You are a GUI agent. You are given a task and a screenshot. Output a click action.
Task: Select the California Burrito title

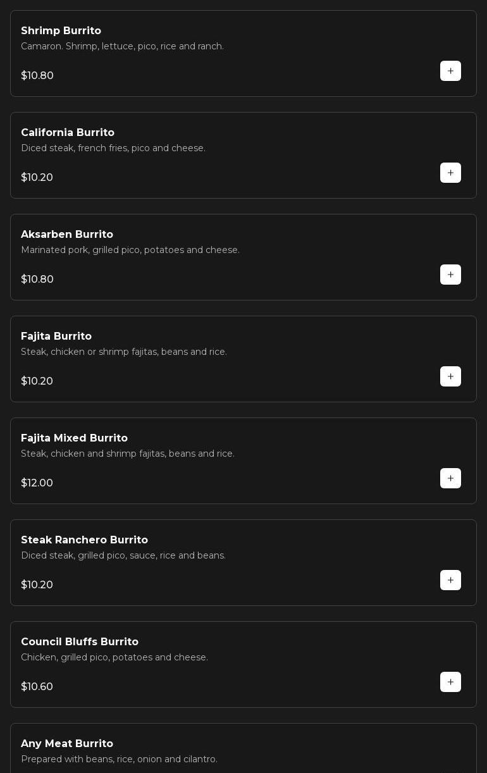tap(68, 133)
